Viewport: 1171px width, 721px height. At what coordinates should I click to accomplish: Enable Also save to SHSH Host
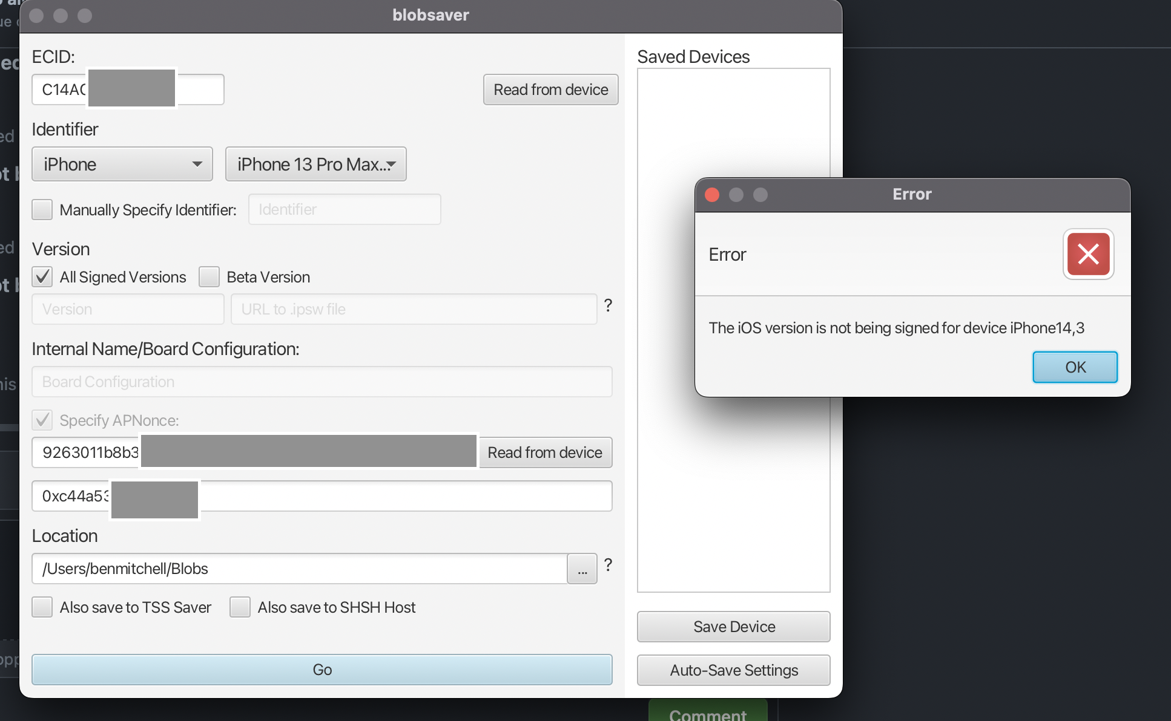(240, 607)
